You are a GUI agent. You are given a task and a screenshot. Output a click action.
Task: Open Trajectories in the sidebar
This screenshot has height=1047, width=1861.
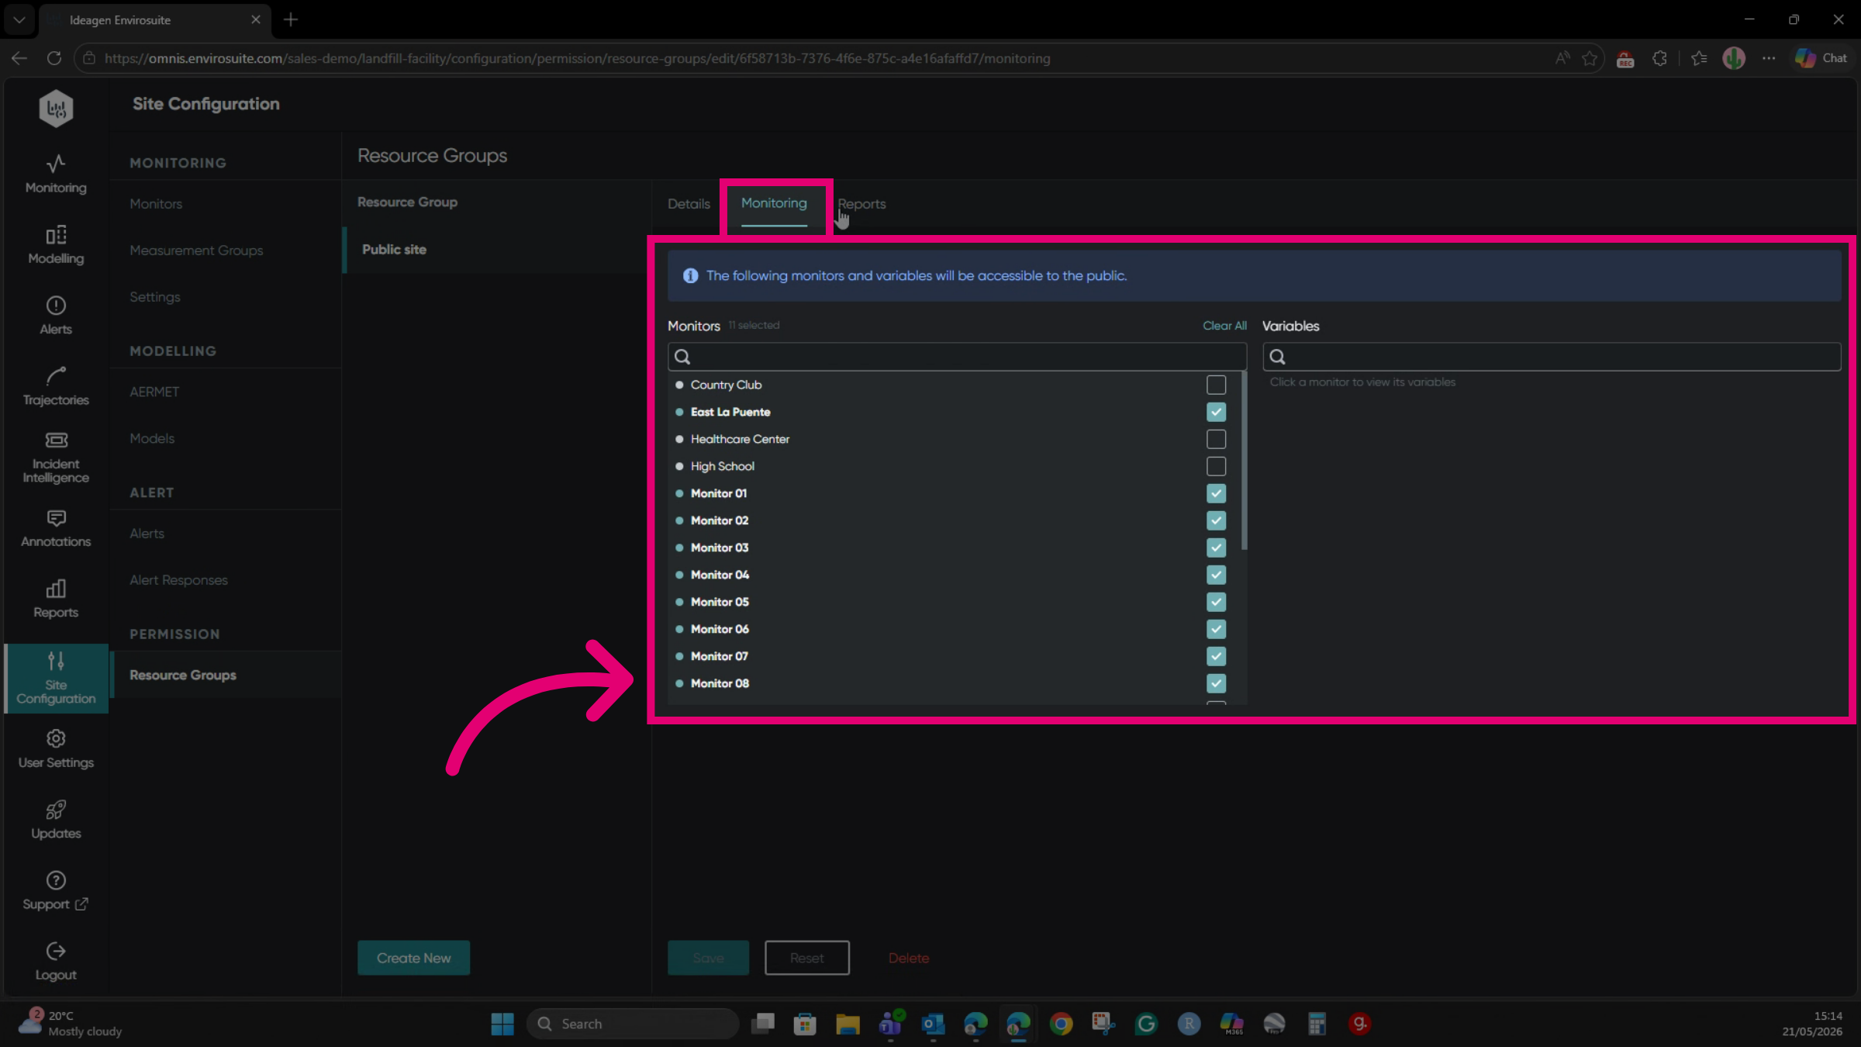coord(56,386)
